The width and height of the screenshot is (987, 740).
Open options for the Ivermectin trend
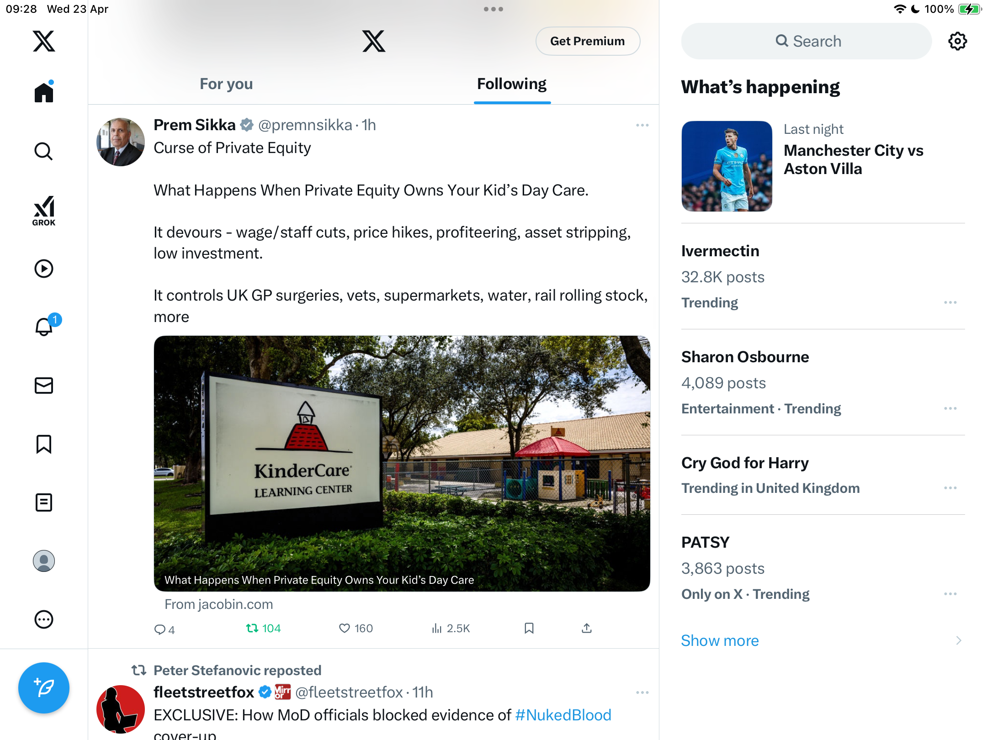click(950, 302)
